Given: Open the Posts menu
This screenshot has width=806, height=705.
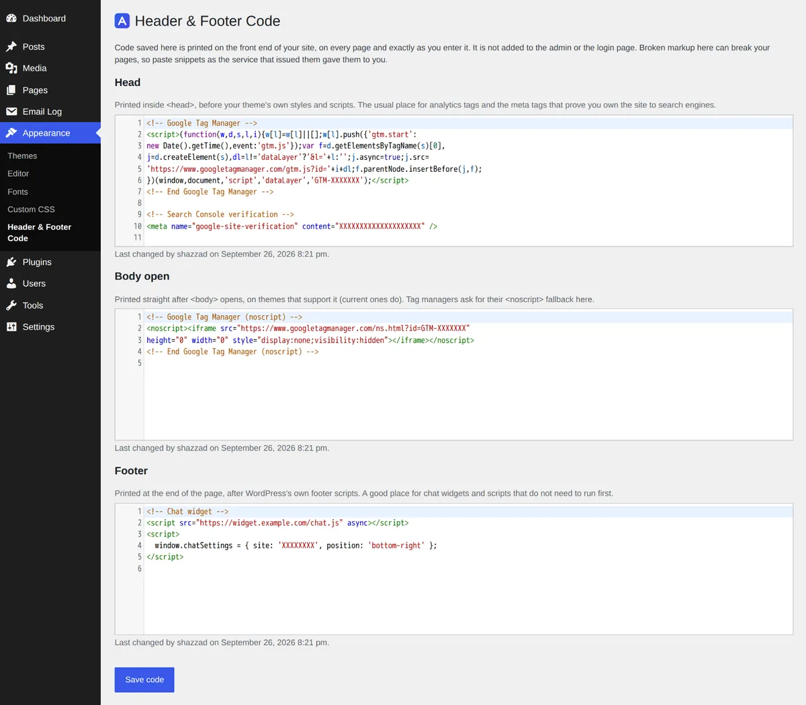Looking at the screenshot, I should [x=50, y=46].
